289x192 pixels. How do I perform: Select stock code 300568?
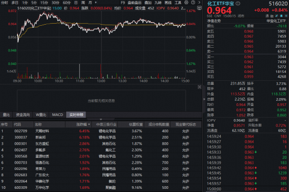tap(21, 156)
